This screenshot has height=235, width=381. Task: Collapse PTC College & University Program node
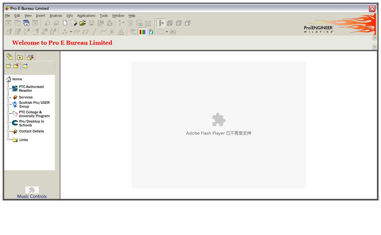(8, 113)
